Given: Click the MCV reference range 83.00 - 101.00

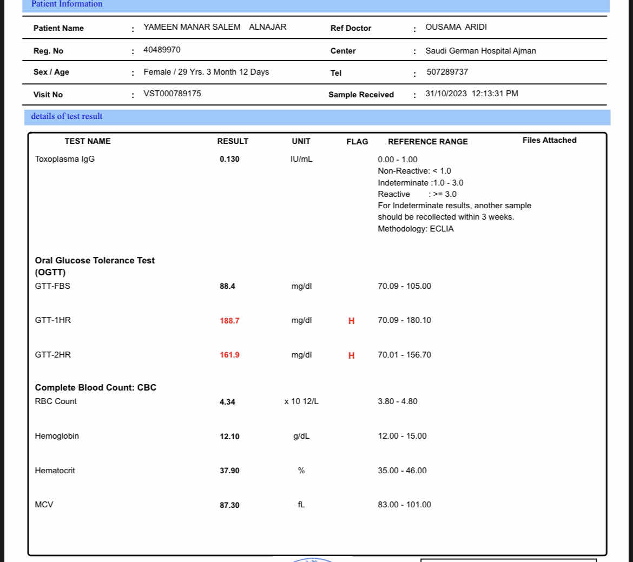Looking at the screenshot, I should click(x=404, y=505).
